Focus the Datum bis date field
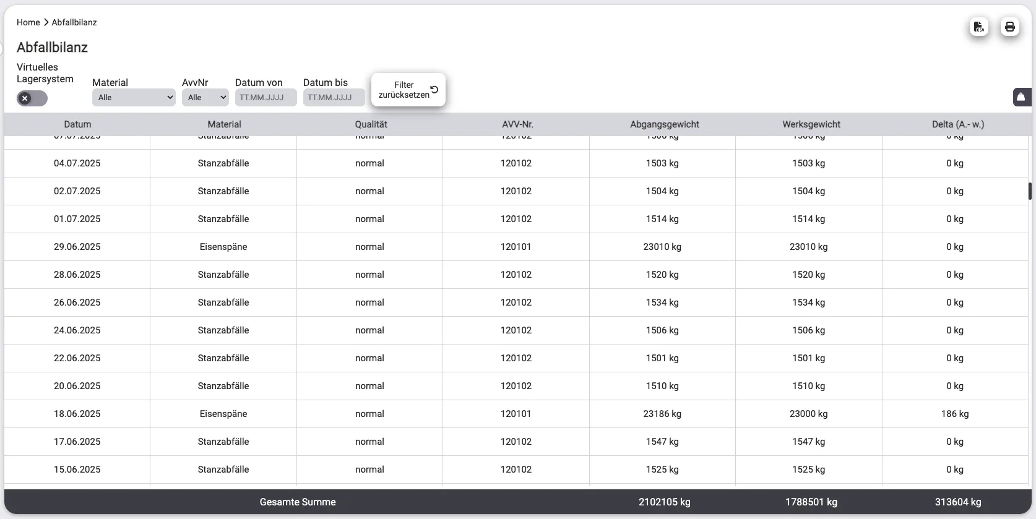 click(x=334, y=98)
